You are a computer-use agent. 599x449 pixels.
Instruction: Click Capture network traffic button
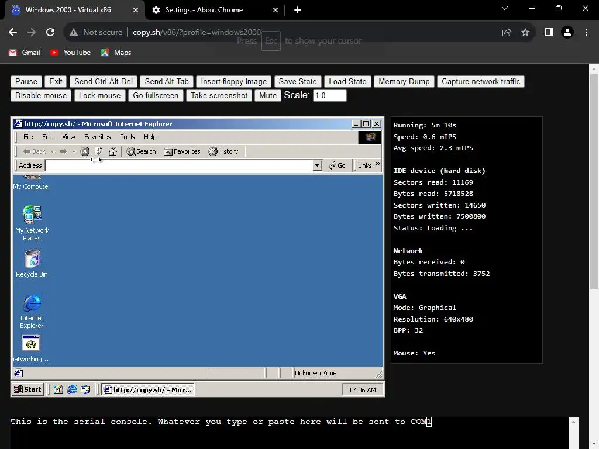(x=481, y=81)
